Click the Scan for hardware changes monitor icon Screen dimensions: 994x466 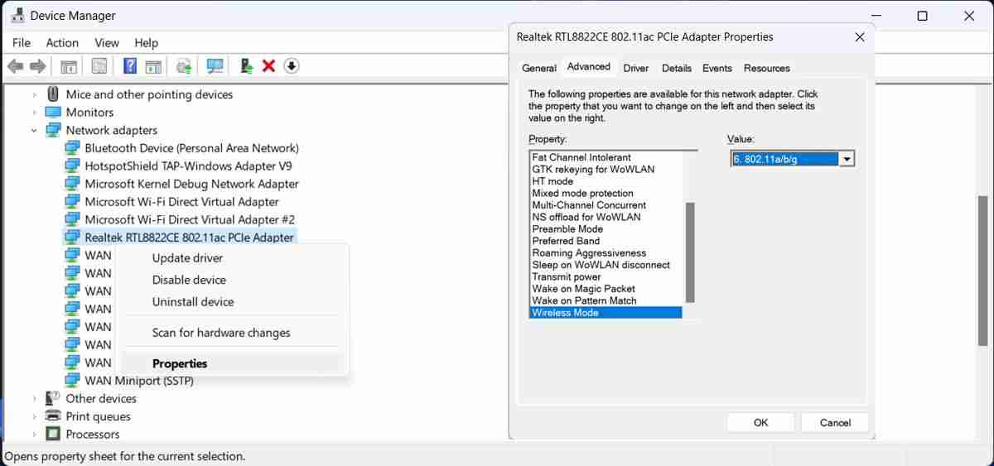coord(215,66)
